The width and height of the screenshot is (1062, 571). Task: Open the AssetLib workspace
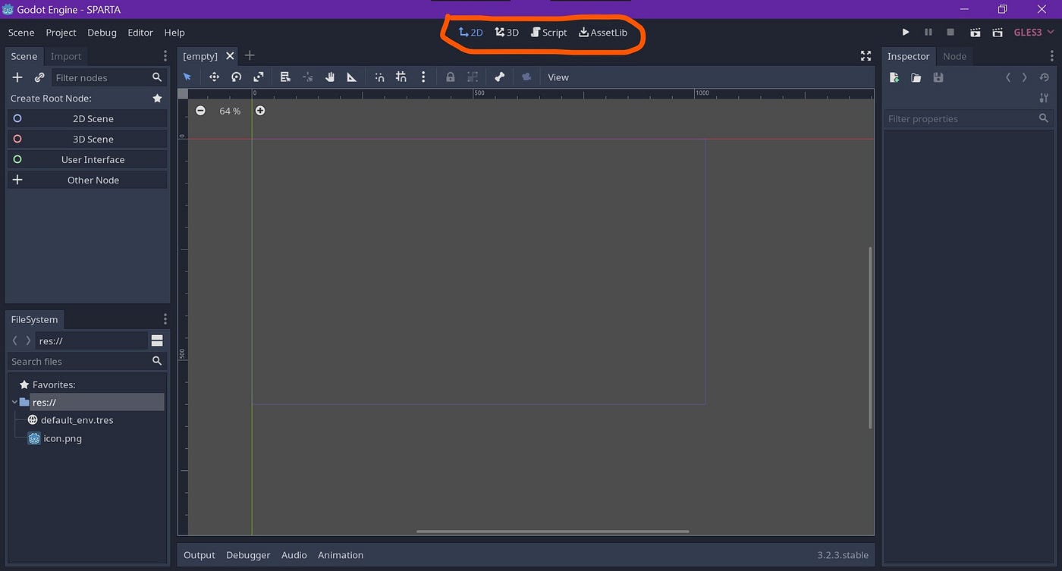pyautogui.click(x=603, y=33)
